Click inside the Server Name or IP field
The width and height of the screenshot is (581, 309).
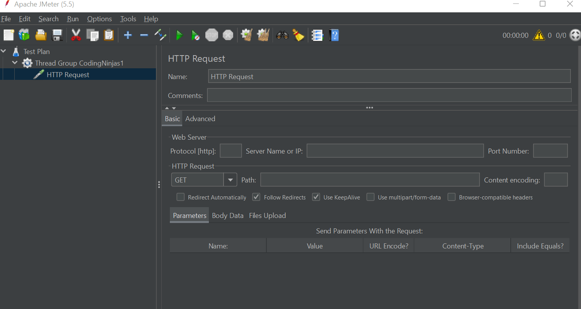click(395, 150)
